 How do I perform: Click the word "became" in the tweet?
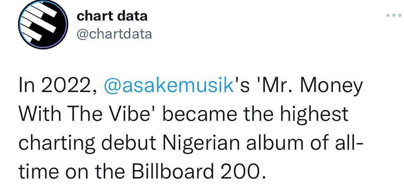[x=199, y=114]
